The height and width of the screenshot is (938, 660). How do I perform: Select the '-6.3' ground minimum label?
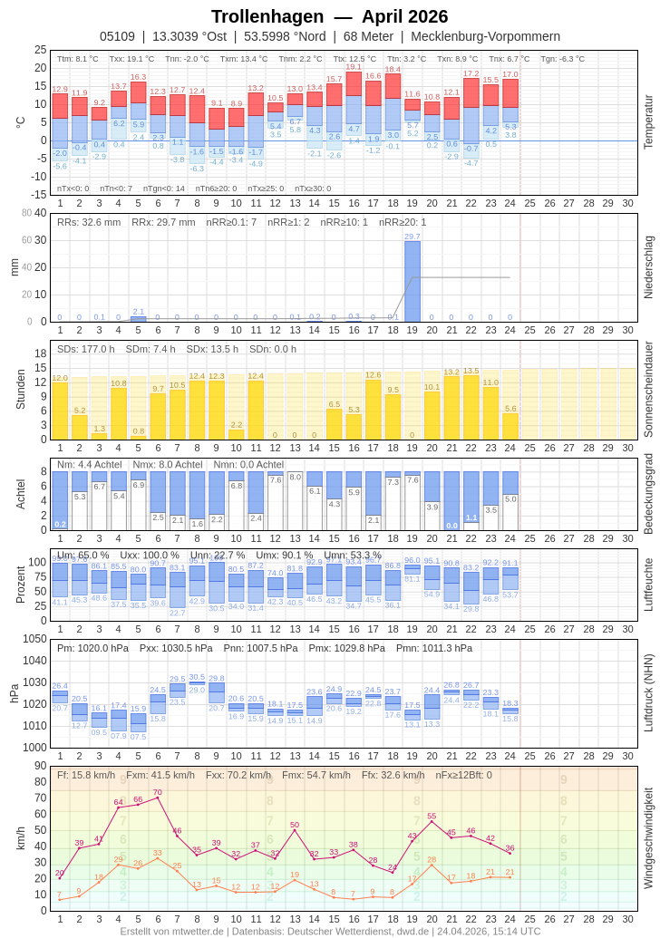click(197, 169)
